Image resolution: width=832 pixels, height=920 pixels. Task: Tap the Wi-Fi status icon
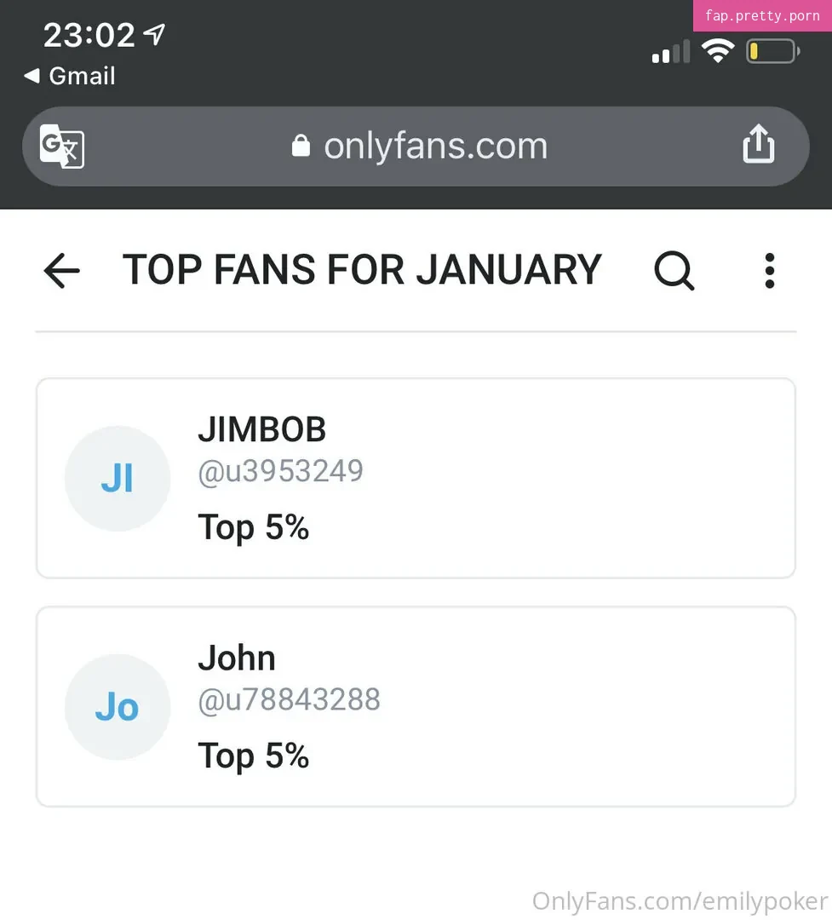[718, 51]
